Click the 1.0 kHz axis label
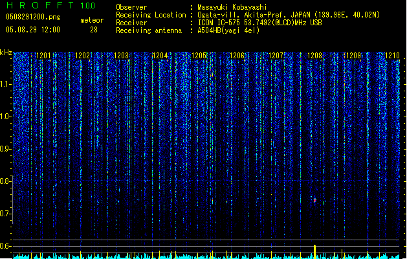The height and width of the screenshot is (259, 407). tap(6, 117)
